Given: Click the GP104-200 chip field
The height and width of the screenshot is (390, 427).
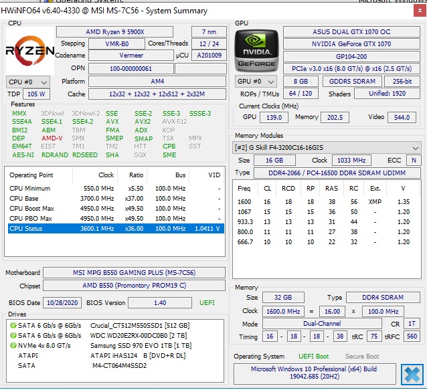Looking at the screenshot, I should click(x=351, y=57).
